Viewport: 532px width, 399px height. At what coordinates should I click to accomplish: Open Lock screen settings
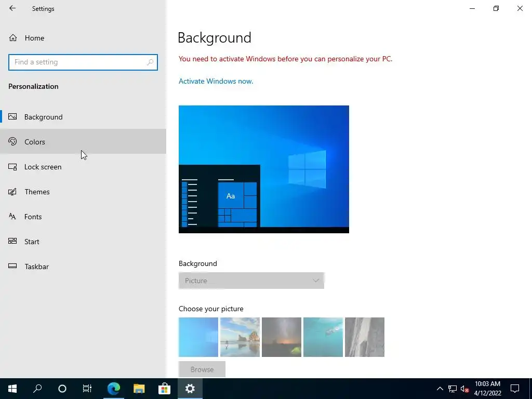click(83, 167)
